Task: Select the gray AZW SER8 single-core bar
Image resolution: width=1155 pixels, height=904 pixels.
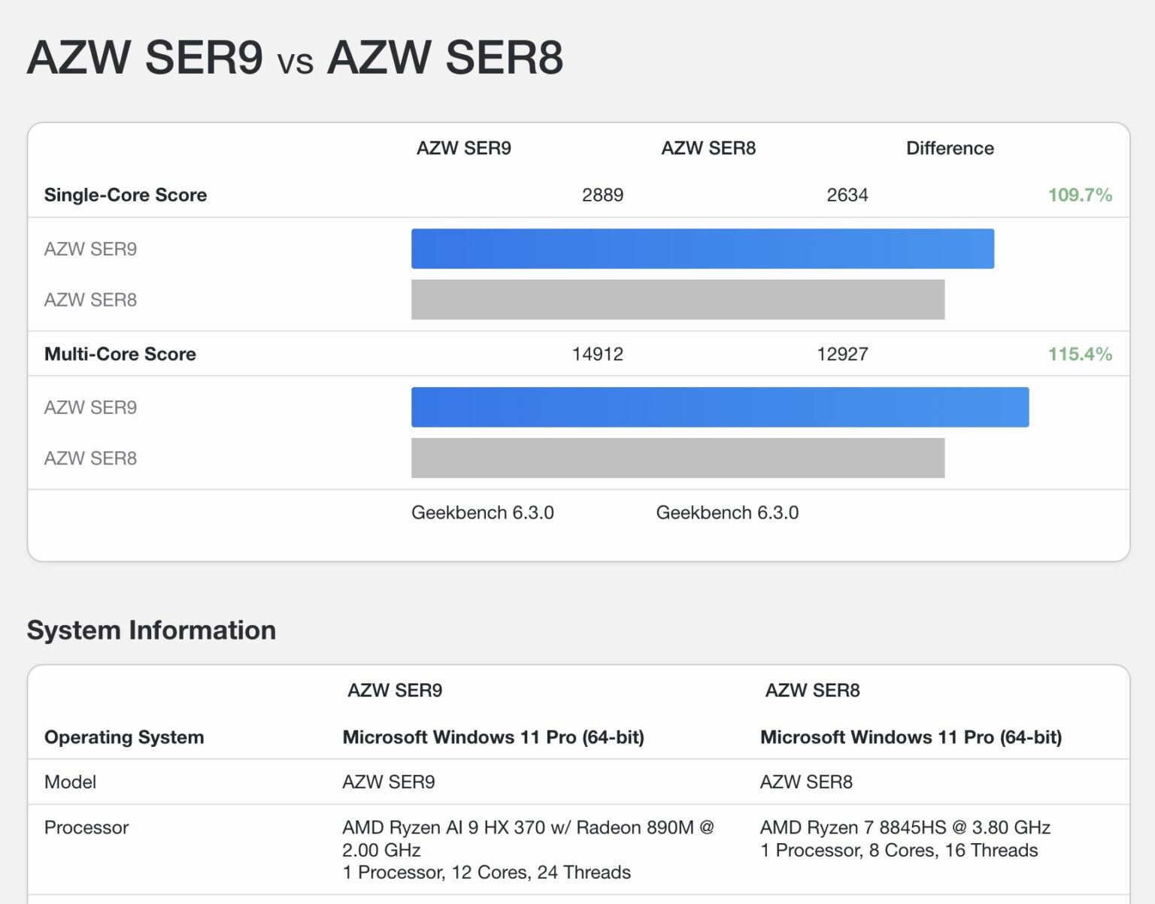Action: (677, 299)
